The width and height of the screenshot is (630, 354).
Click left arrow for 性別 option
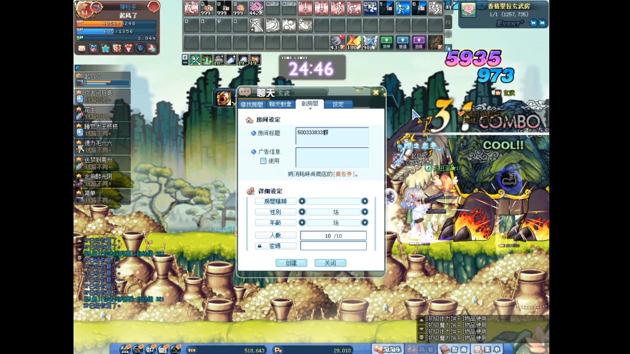302,212
